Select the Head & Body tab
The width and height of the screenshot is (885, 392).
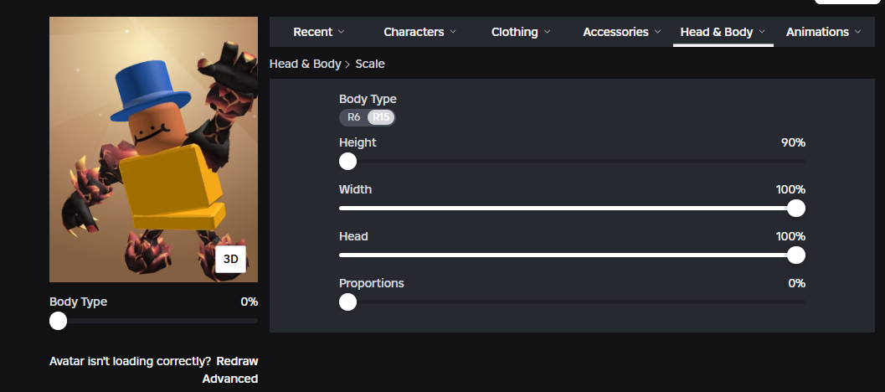pos(717,32)
